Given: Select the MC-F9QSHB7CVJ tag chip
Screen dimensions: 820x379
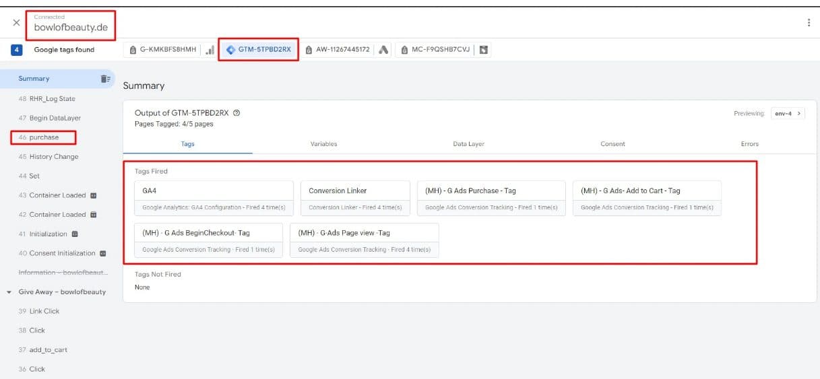Looking at the screenshot, I should pyautogui.click(x=435, y=50).
